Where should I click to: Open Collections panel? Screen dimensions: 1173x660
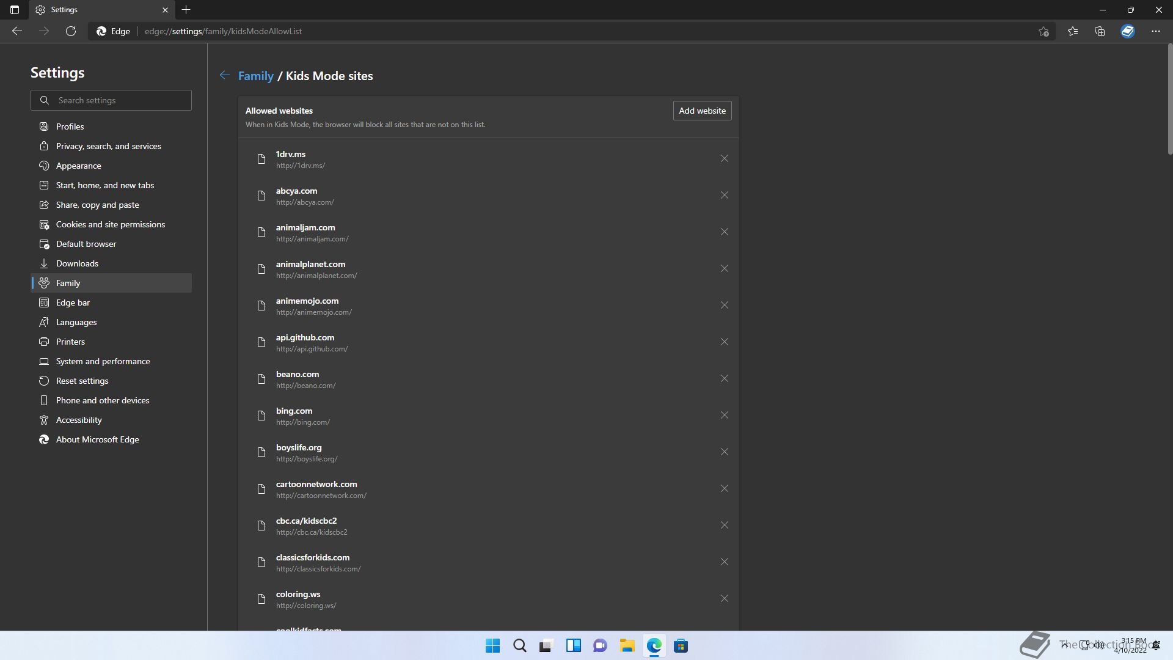1100,31
